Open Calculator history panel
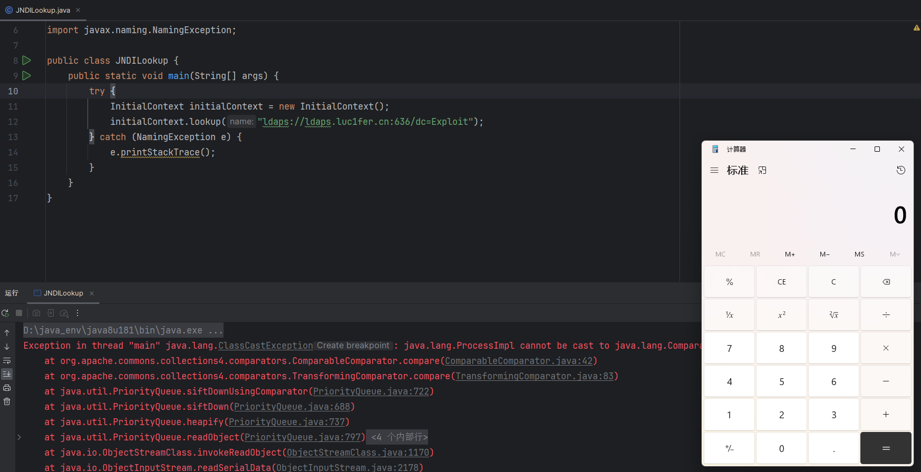 coord(901,170)
